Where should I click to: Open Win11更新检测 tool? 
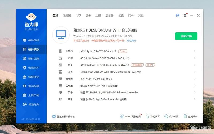click(131, 116)
